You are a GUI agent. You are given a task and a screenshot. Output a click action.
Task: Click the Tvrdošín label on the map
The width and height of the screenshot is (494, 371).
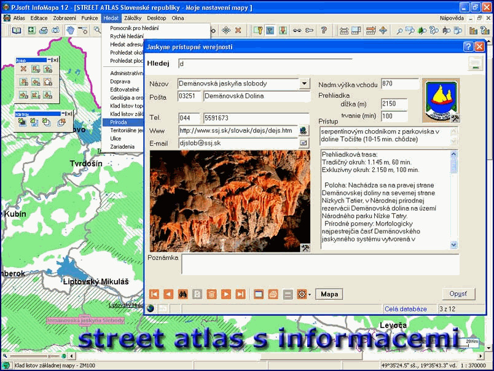point(86,163)
